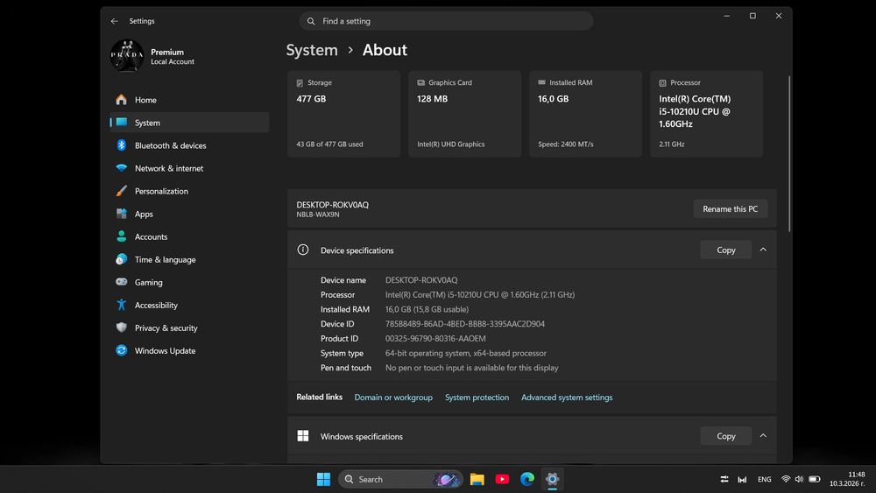Open the System protection link

tap(477, 398)
